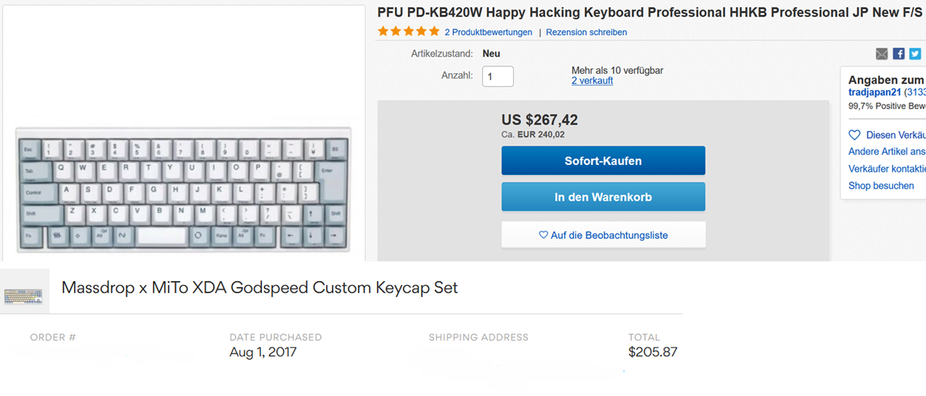926x396 pixels.
Task: Add to watchlist via Auf die Beobachtungsliste
Action: tap(603, 235)
